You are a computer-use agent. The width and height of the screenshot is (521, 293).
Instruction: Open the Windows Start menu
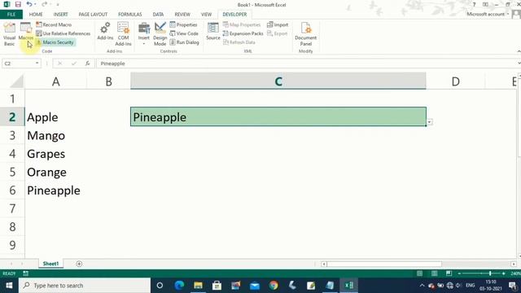click(x=9, y=286)
